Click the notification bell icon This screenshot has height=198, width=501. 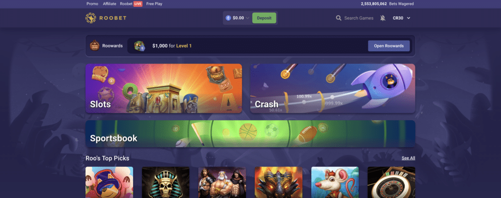pyautogui.click(x=383, y=18)
